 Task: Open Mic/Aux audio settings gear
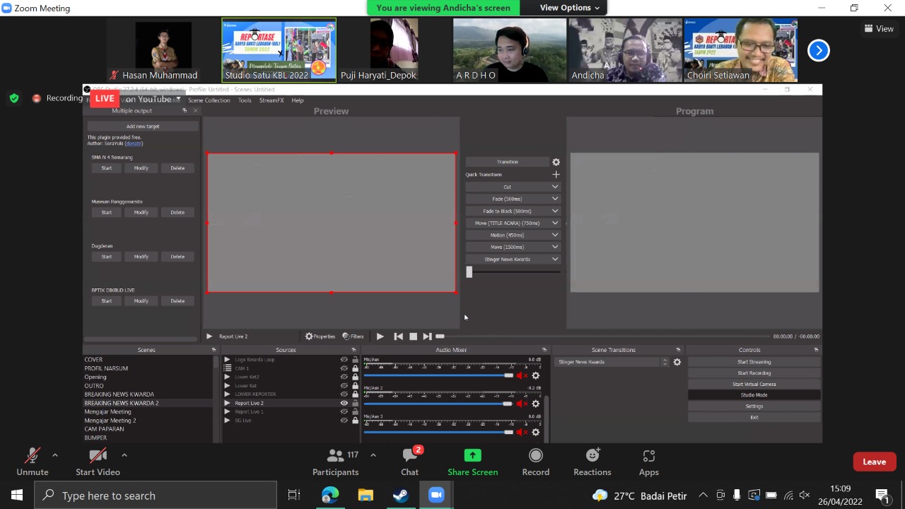coord(535,375)
